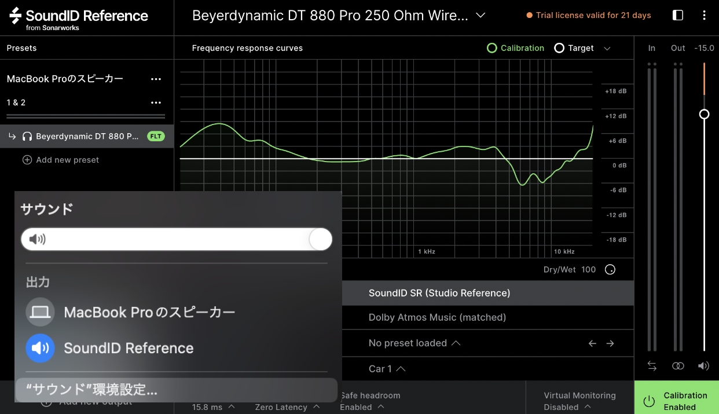Expand the chevron next to Target
The width and height of the screenshot is (719, 414).
pyautogui.click(x=607, y=49)
